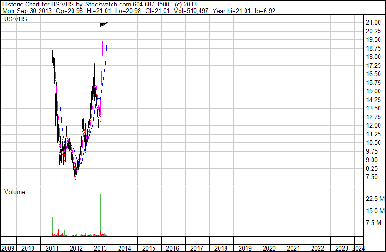Select the 2022 year label
Screen dimensions: 386x252
pos(317,248)
